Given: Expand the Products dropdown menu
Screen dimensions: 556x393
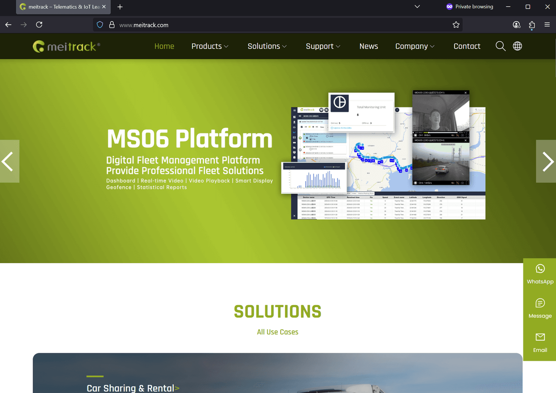Looking at the screenshot, I should click(210, 46).
